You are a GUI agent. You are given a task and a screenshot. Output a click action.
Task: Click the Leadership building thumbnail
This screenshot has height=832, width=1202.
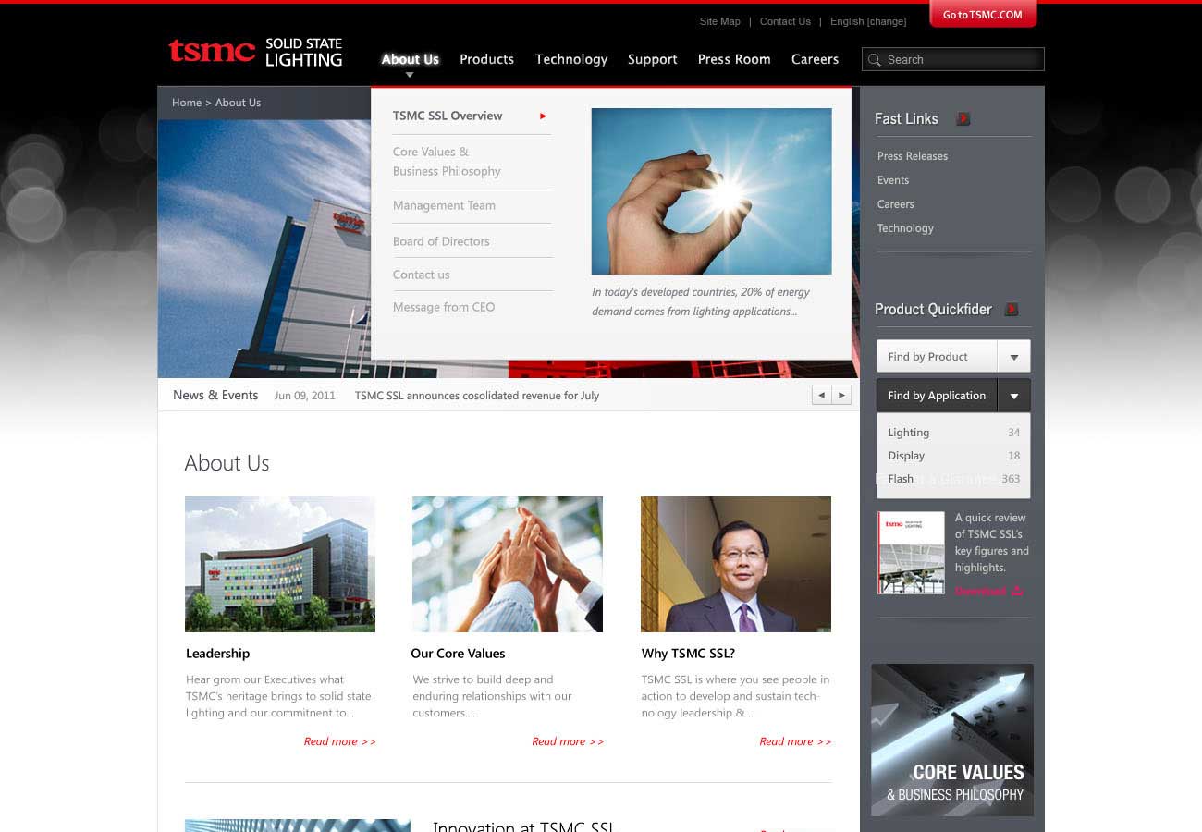pyautogui.click(x=280, y=564)
